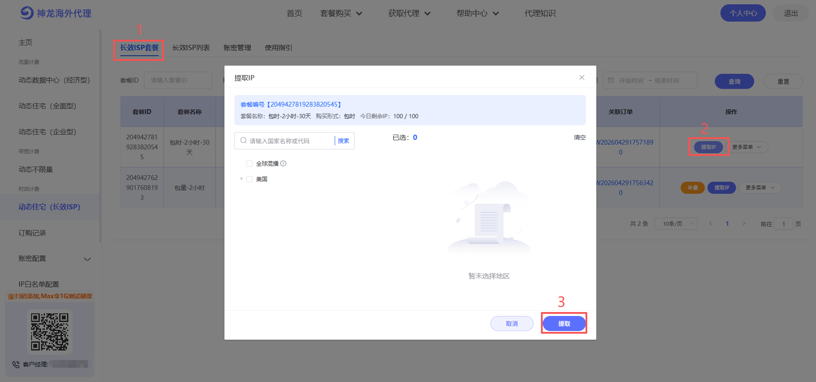Expand the 美国 tree node arrow
Image resolution: width=816 pixels, height=382 pixels.
[241, 179]
